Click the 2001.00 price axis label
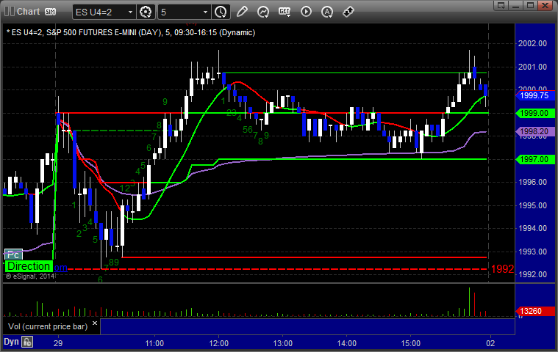 click(x=532, y=67)
